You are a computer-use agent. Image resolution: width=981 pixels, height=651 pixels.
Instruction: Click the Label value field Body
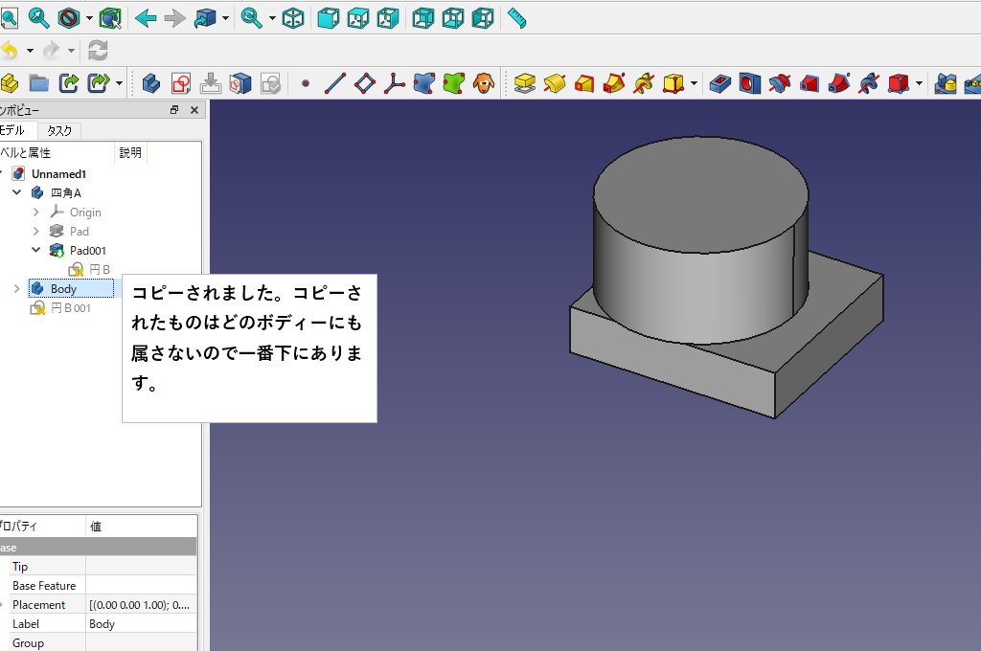coord(141,624)
